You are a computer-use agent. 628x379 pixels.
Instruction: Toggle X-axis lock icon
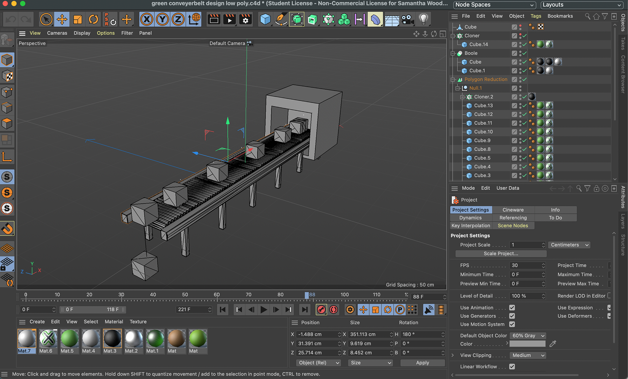click(x=147, y=20)
